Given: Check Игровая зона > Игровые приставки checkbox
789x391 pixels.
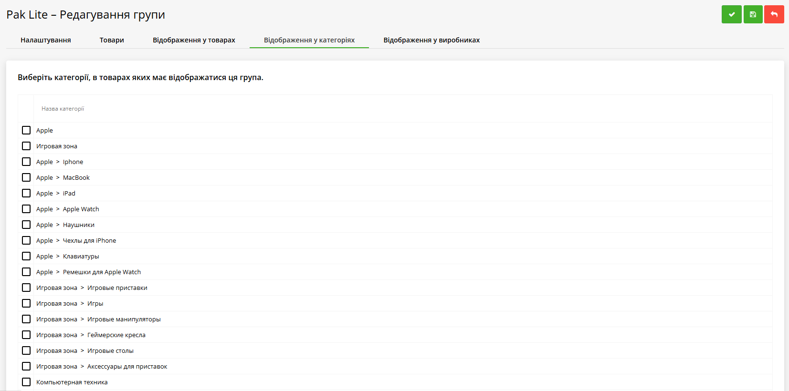Looking at the screenshot, I should [x=26, y=288].
